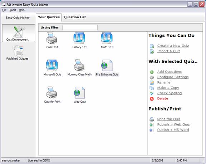206x164 pixels.
Task: Open the File menu
Action: click(4, 10)
